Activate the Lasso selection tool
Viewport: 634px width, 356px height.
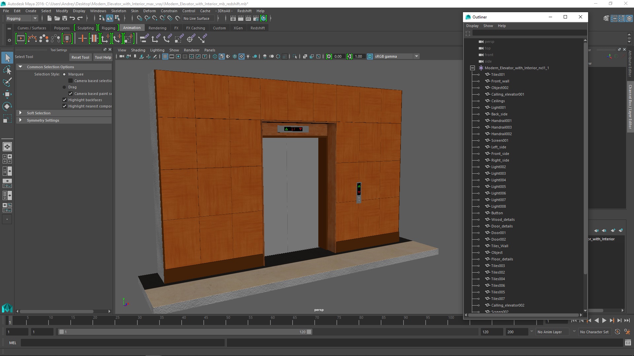click(x=7, y=70)
